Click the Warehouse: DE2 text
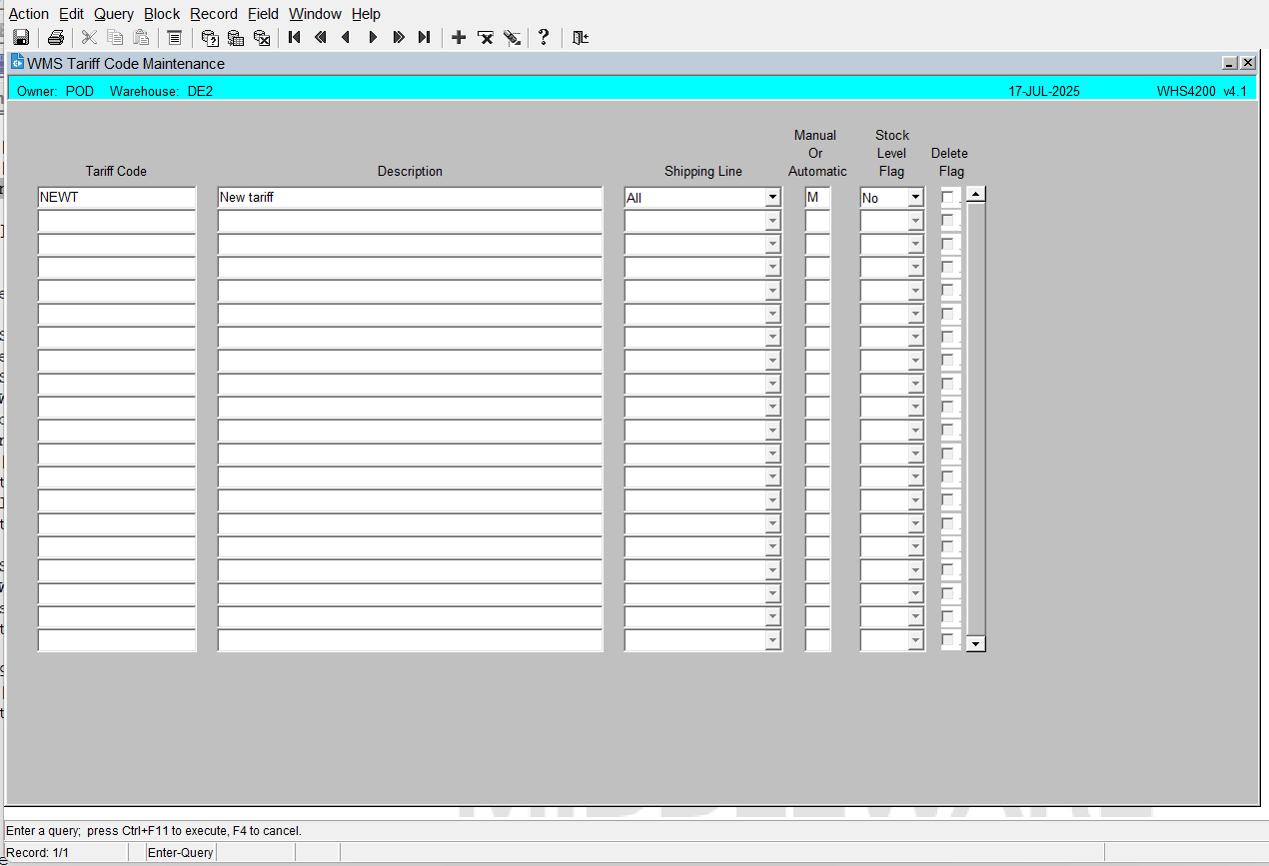The height and width of the screenshot is (866, 1269). [161, 91]
